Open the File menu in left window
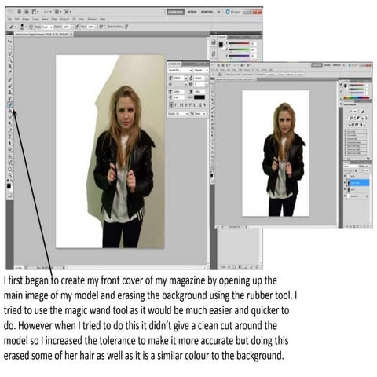This screenshot has width=377, height=377. point(9,20)
